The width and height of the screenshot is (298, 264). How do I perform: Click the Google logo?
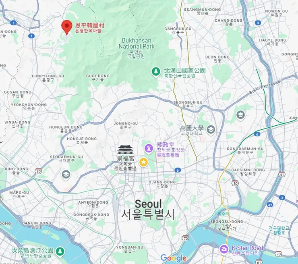pos(174,258)
